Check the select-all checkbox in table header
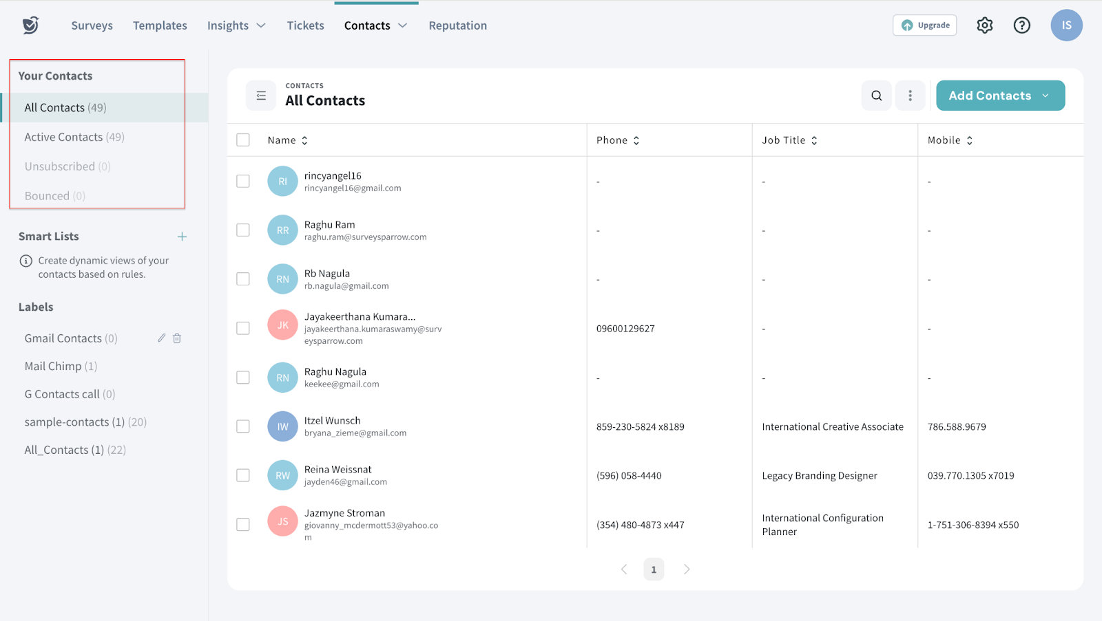 tap(243, 140)
